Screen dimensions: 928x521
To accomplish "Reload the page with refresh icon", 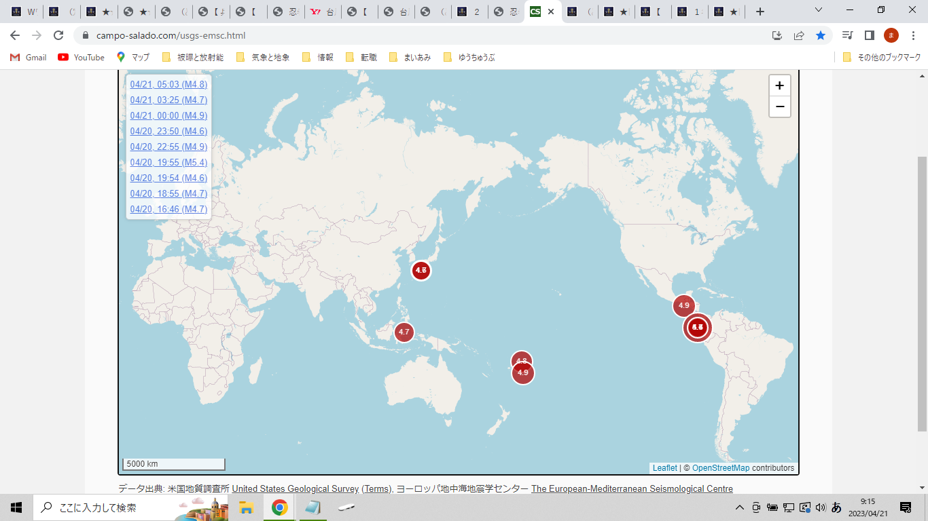I will click(58, 35).
